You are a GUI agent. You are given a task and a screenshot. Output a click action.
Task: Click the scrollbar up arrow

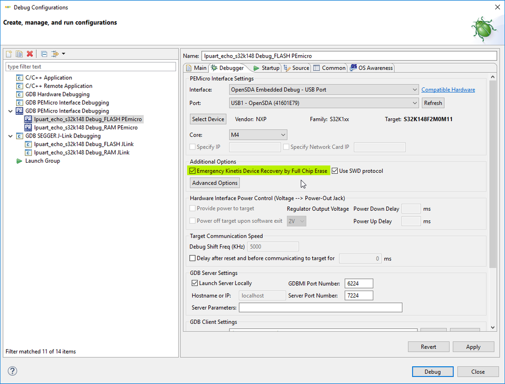492,77
